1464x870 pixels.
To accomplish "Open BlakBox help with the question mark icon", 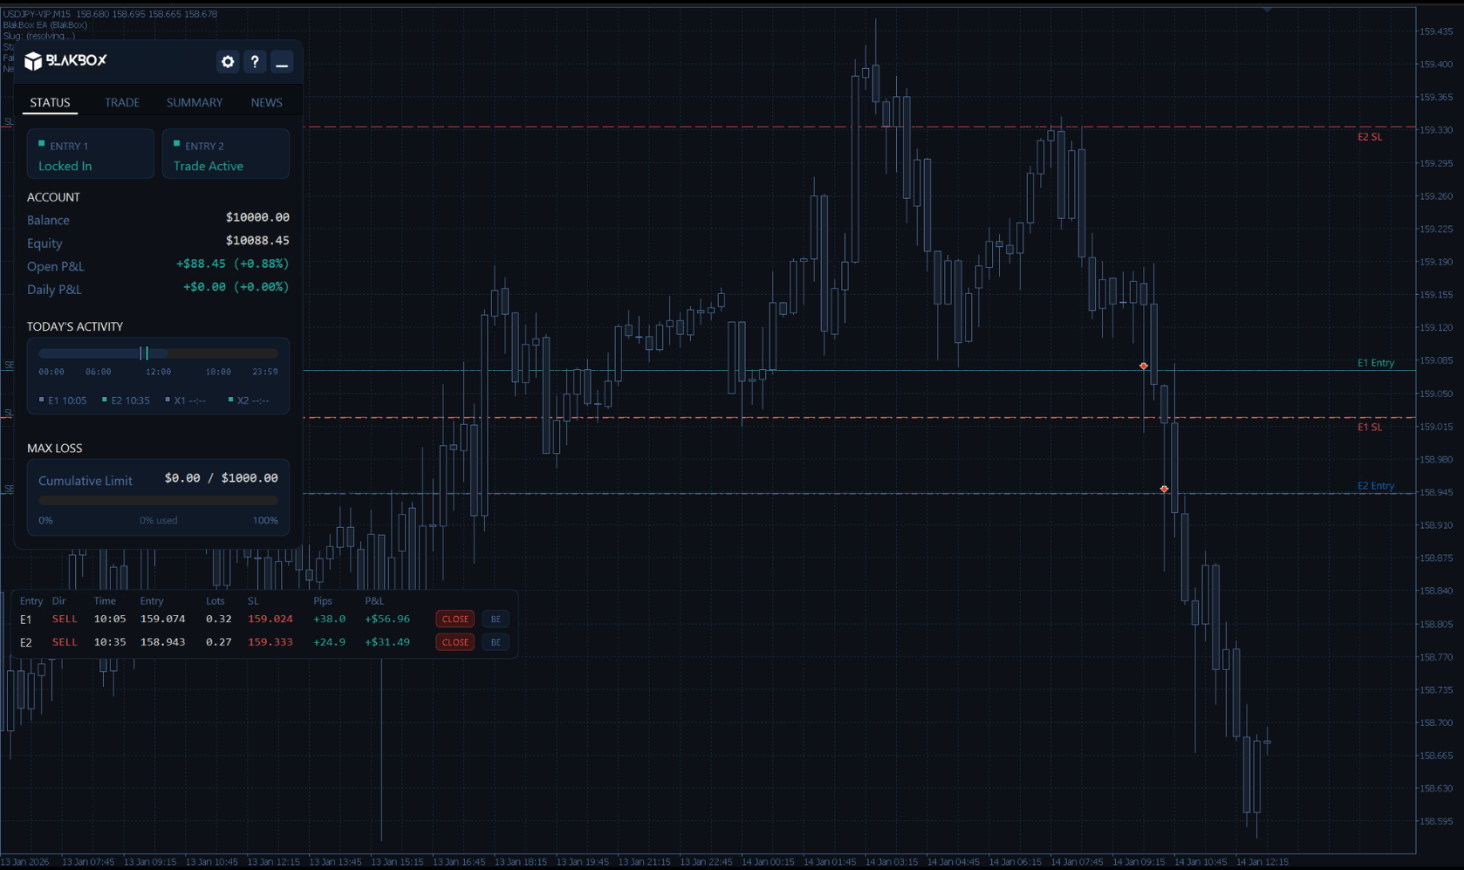I will click(255, 62).
